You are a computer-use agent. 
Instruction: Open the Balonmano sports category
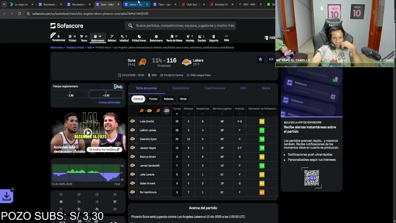click(156, 38)
